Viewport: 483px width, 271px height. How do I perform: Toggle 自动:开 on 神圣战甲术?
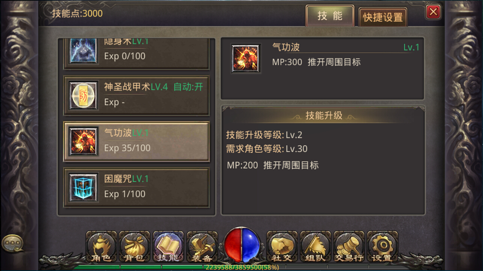[188, 87]
